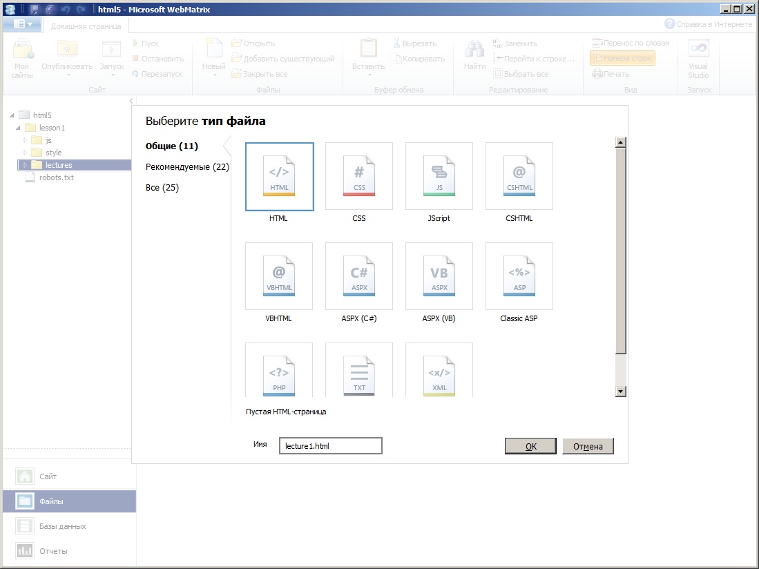
Task: Choose the Classic ASP file type
Action: tap(519, 276)
